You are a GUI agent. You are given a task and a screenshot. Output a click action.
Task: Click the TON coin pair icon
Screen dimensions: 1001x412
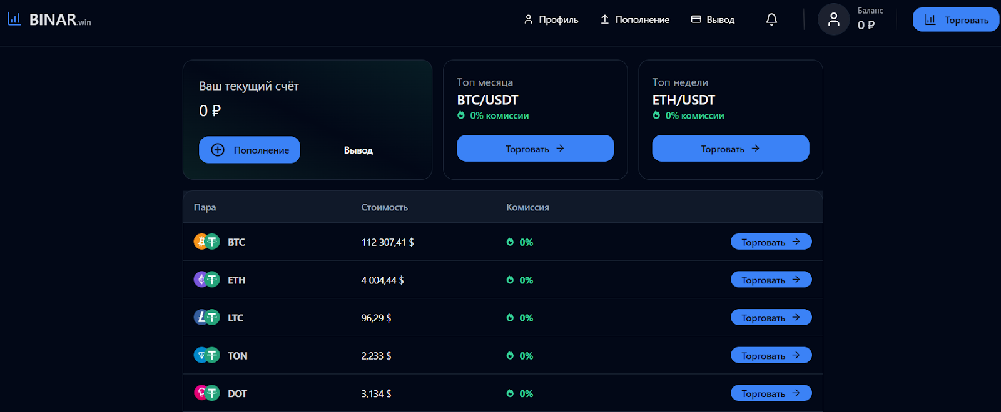[x=206, y=356]
